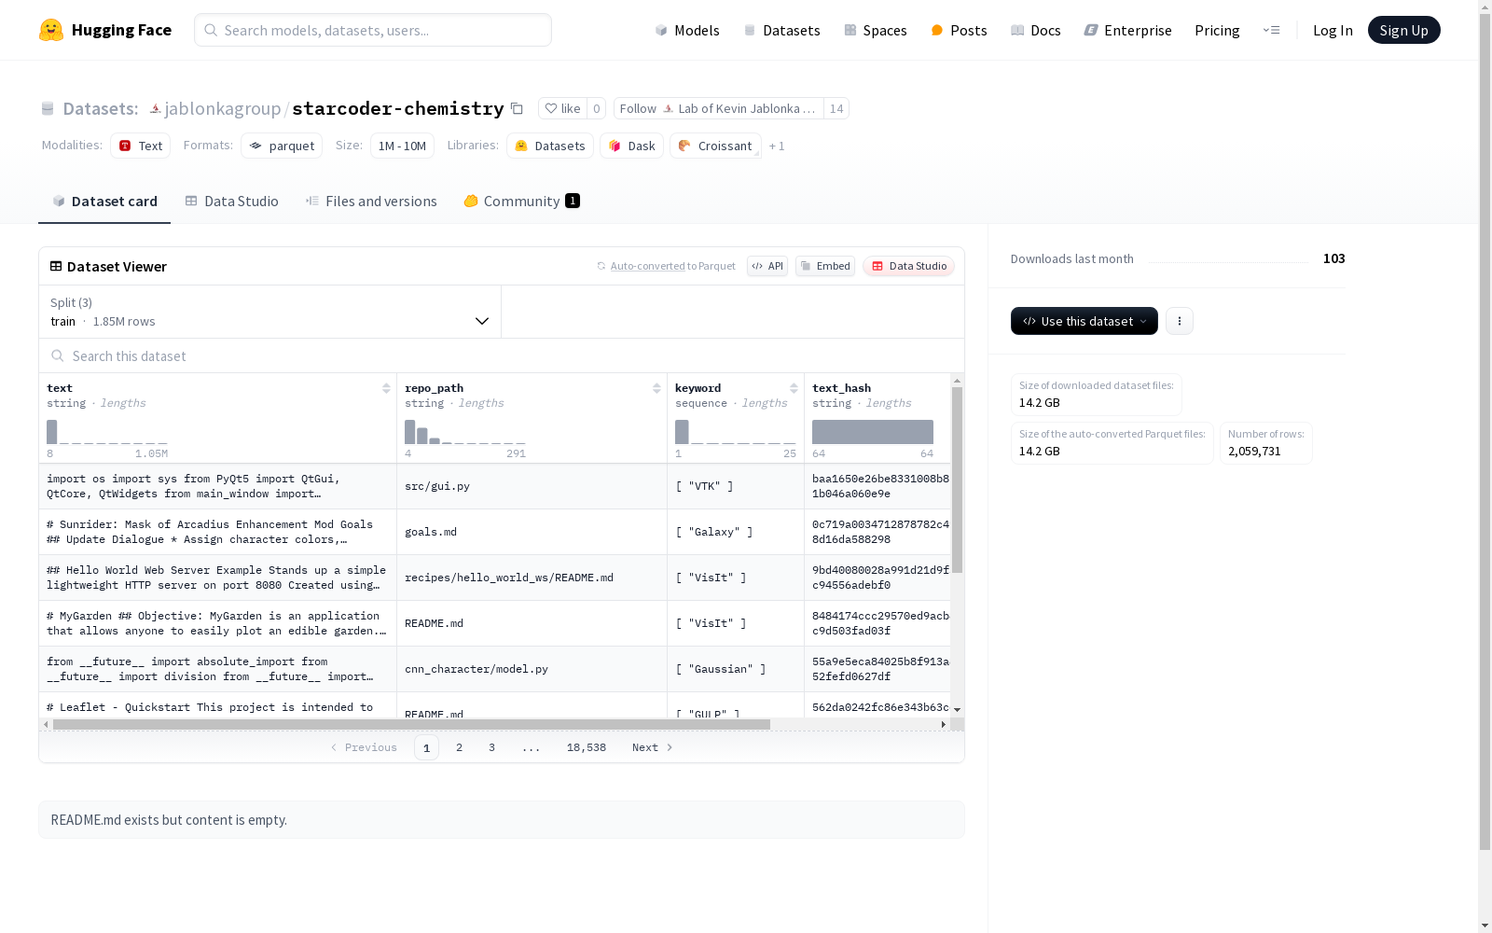Expand the +1 more libraries tag

pos(777,146)
